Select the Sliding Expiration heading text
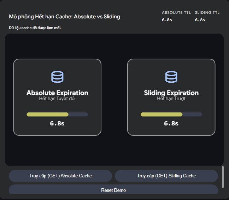 click(x=171, y=93)
